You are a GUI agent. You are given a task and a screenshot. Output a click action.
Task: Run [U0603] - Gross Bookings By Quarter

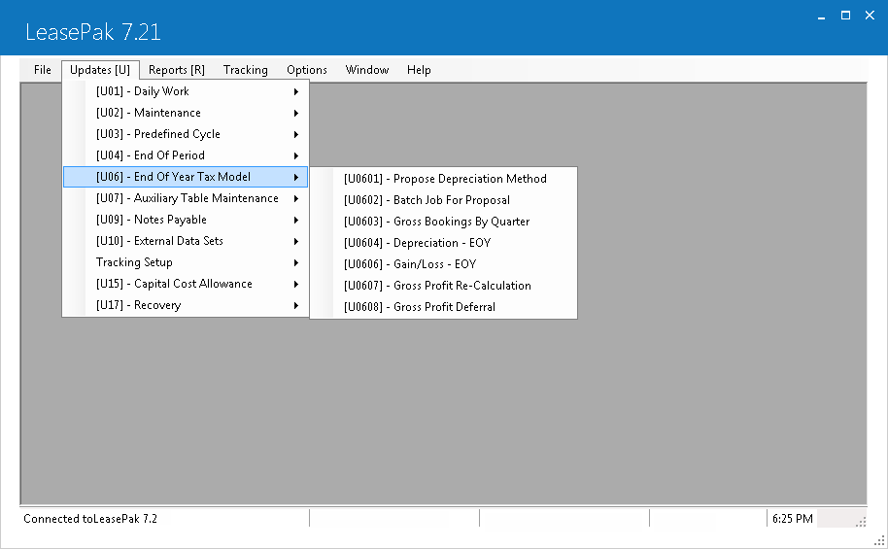pos(444,222)
